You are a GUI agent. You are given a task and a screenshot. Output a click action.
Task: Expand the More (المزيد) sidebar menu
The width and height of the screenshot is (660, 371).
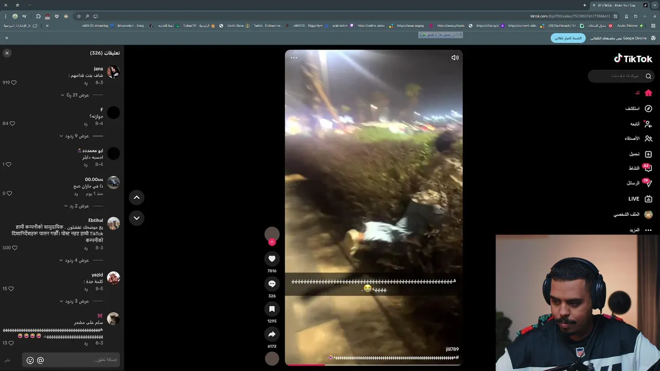point(641,230)
